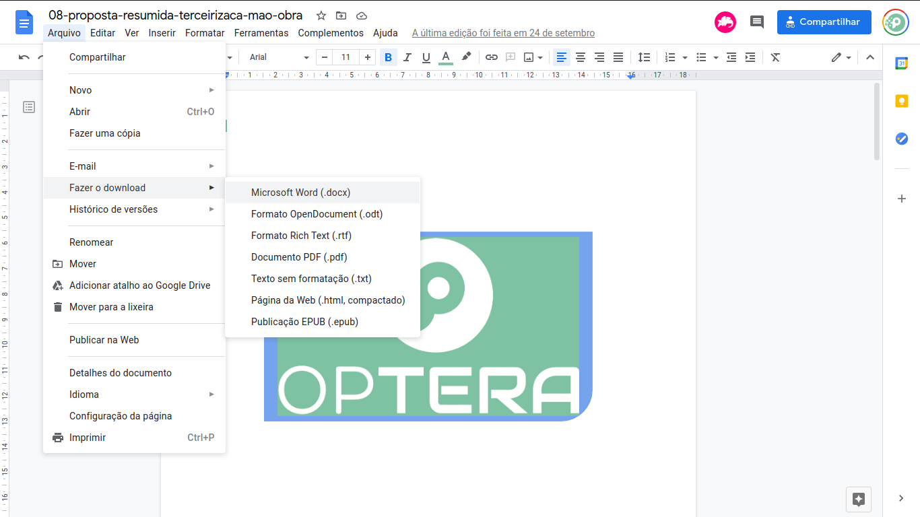Open the text color picker

pyautogui.click(x=445, y=57)
